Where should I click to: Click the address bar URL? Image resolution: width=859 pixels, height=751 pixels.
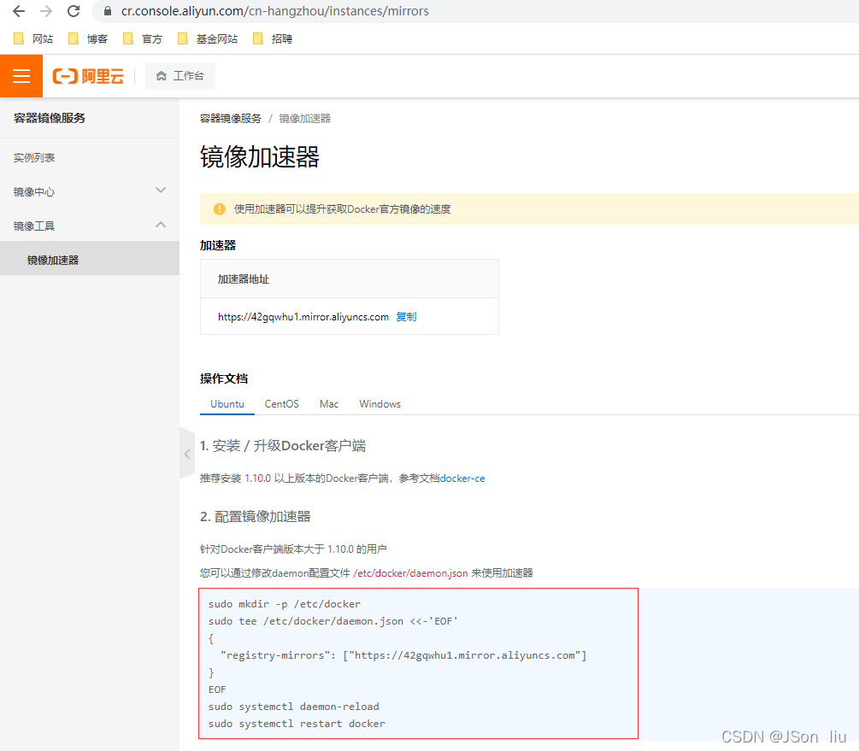(x=275, y=11)
